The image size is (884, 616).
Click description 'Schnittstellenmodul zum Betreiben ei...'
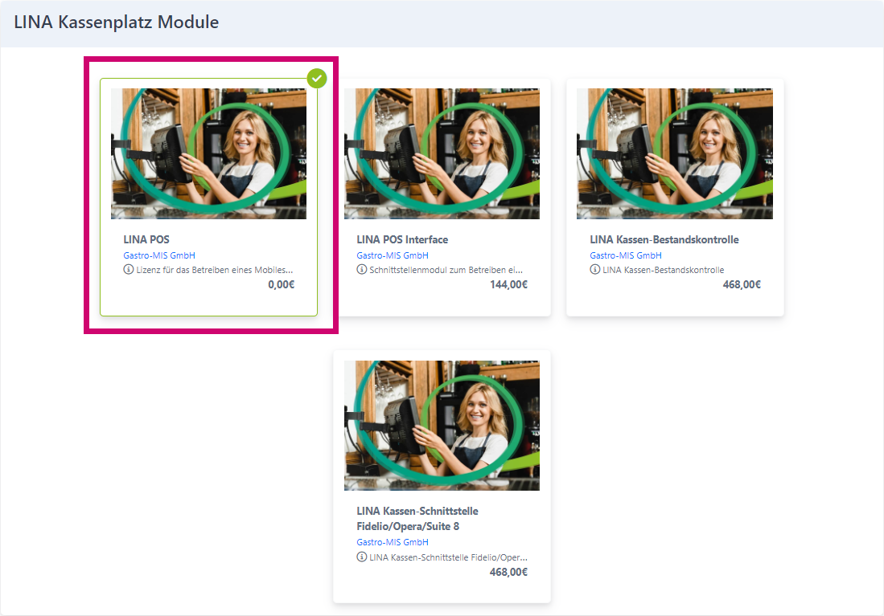click(x=446, y=270)
